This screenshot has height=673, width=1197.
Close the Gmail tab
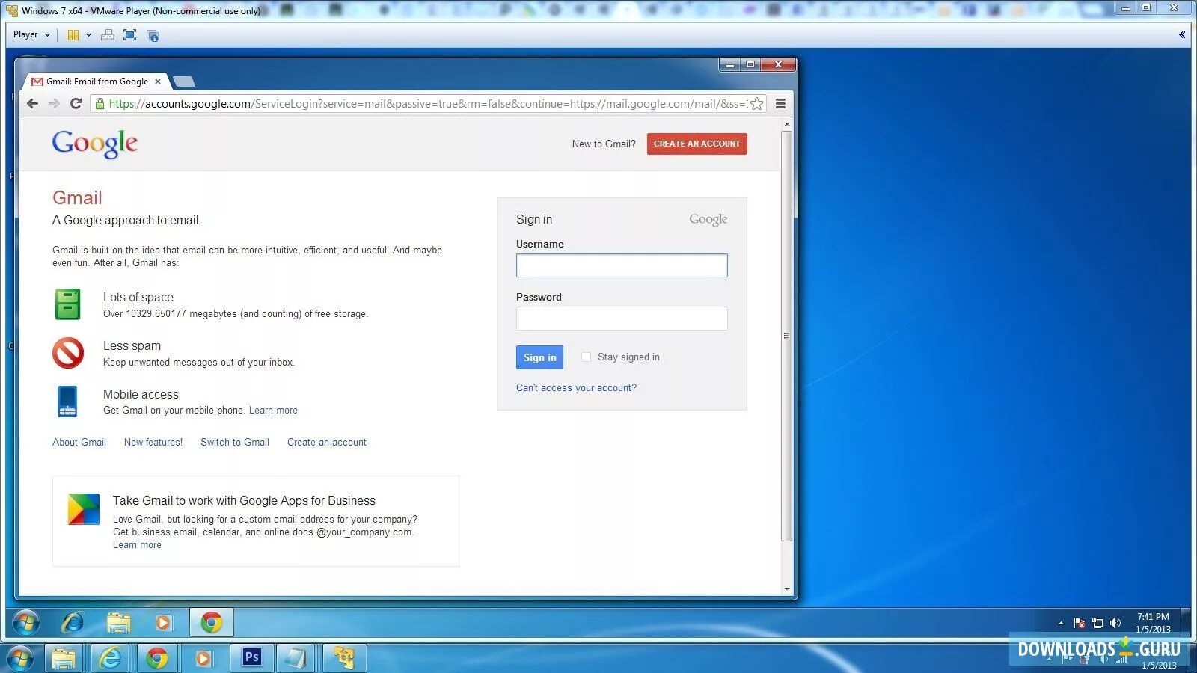click(x=158, y=82)
